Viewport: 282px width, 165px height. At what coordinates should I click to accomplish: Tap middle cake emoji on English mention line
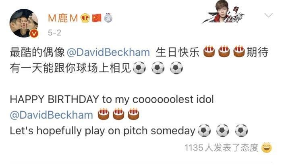pyautogui.click(x=118, y=114)
